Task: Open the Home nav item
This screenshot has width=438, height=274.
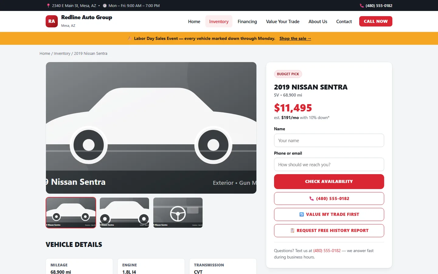Action: point(194,22)
